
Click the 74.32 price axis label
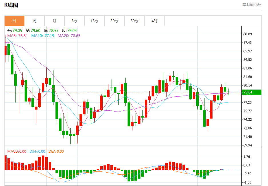[x=247, y=120]
